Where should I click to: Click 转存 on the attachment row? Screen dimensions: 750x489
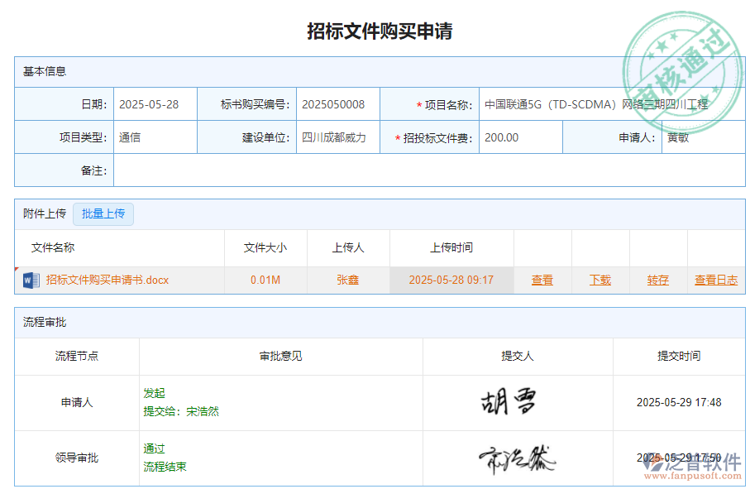[657, 280]
